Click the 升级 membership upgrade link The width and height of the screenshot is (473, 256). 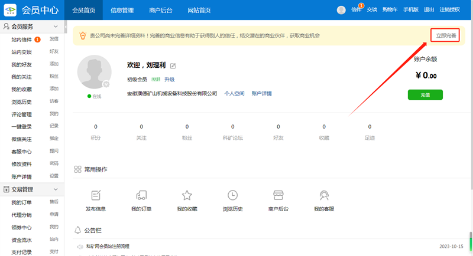pos(169,80)
